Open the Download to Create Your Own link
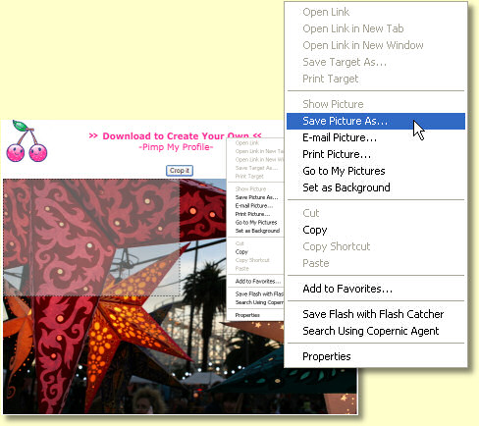The image size is (479, 426). pos(176,135)
